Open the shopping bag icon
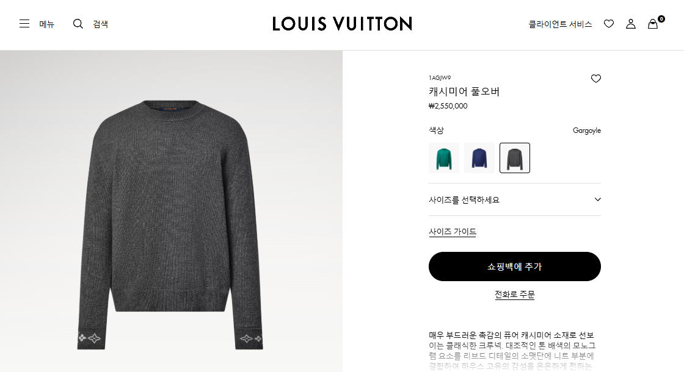Viewport: 684px width, 372px height. [x=653, y=24]
